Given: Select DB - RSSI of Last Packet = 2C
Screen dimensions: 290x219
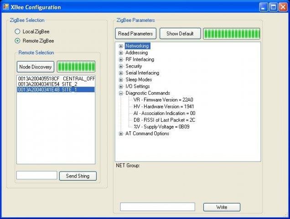Looking at the screenshot, I should (165, 120).
